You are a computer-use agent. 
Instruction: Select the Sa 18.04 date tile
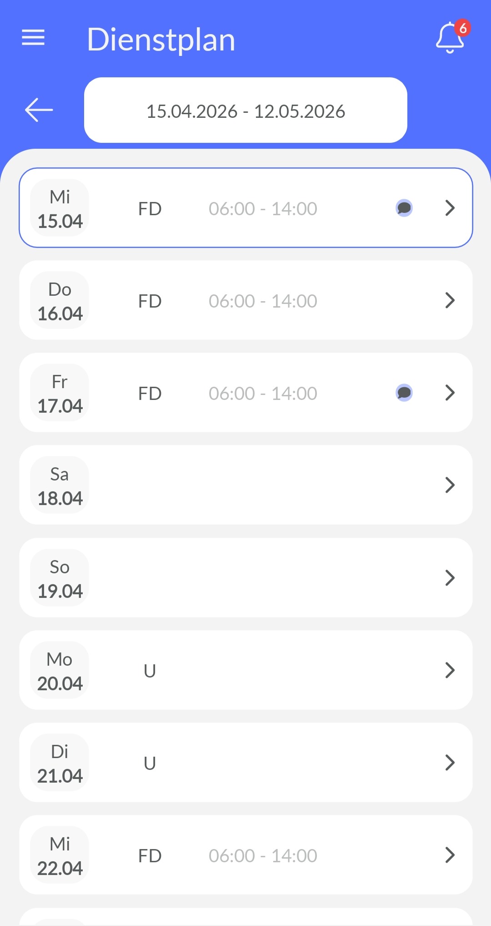60,486
